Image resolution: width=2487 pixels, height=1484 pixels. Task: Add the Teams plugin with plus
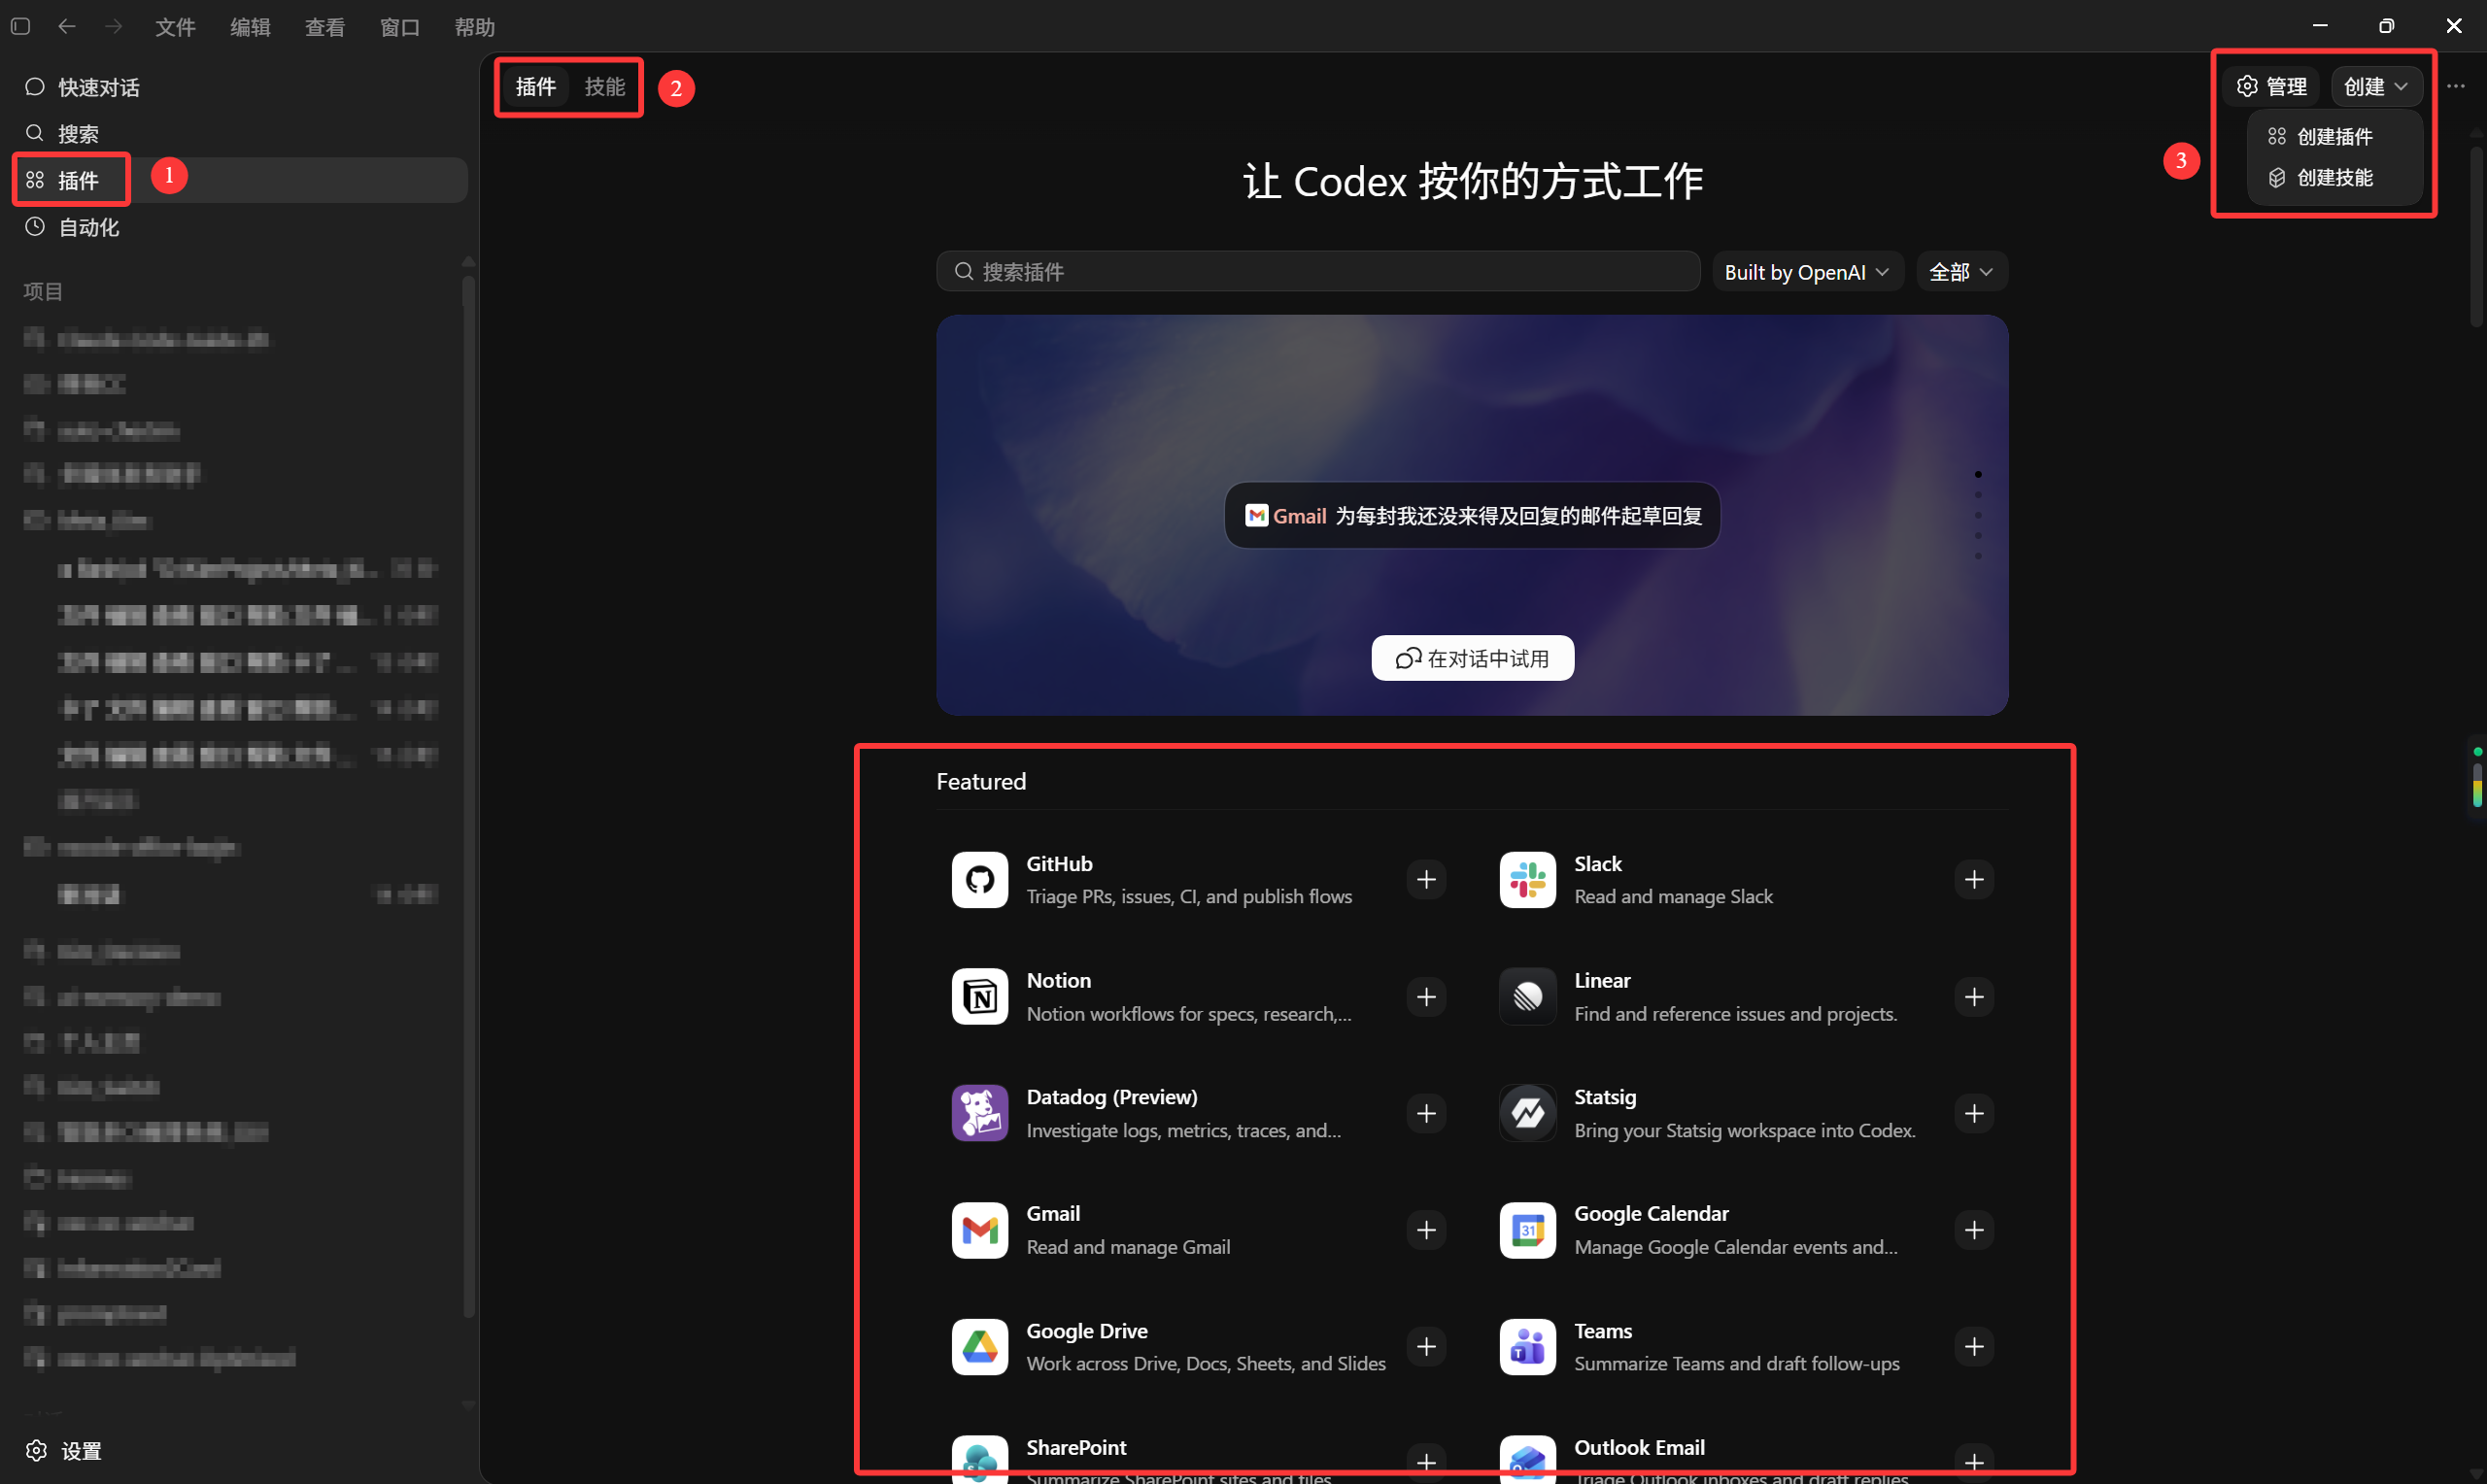coord(1974,1347)
